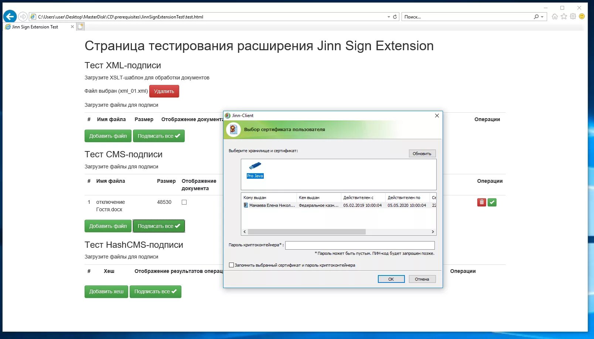Close the Jinn Sign Extension Test tab

(72, 27)
